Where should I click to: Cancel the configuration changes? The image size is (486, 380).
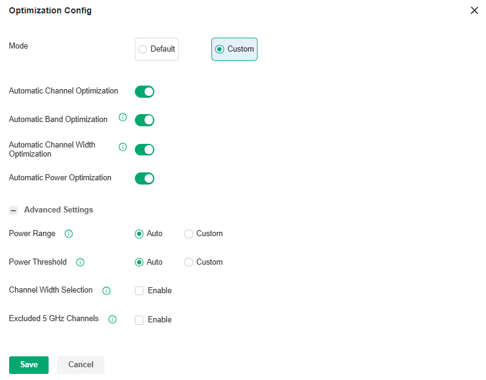[x=80, y=365]
